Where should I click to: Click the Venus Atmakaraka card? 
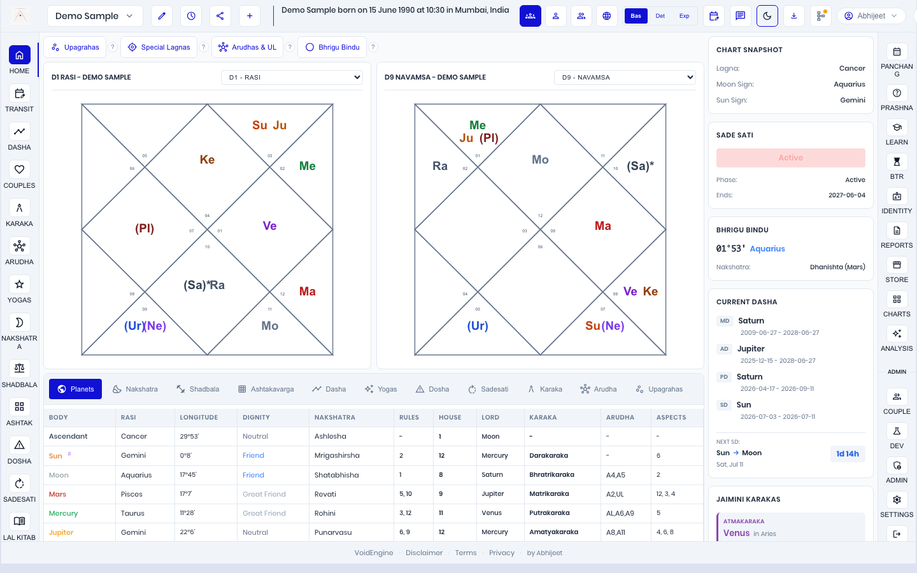coord(791,528)
